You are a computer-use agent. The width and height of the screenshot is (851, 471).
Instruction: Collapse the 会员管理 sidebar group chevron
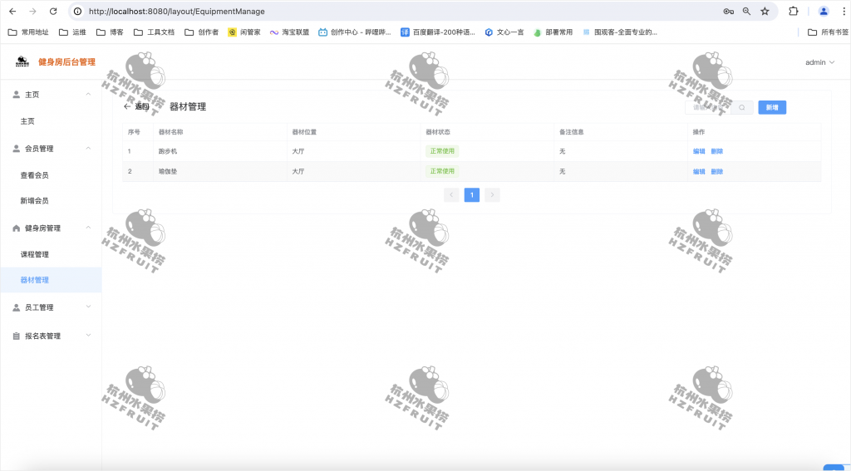(x=88, y=148)
